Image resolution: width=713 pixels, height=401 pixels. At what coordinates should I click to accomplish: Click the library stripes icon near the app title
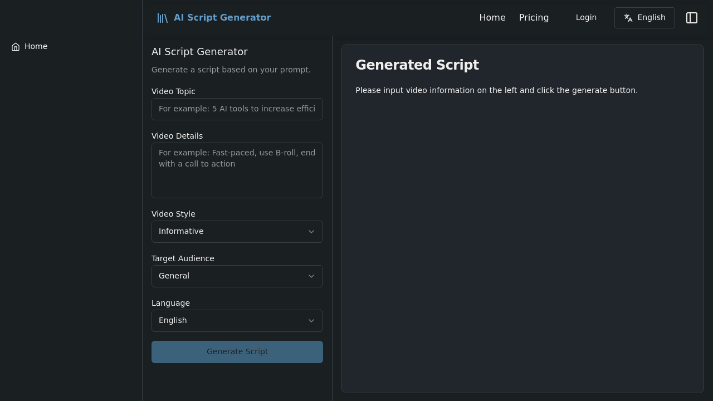[x=162, y=17]
